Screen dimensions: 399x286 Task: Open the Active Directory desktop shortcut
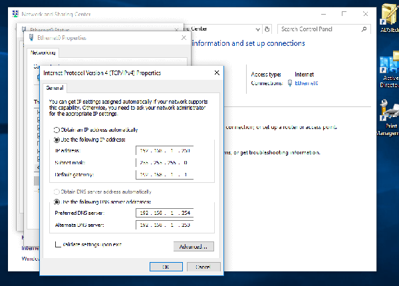(x=390, y=69)
